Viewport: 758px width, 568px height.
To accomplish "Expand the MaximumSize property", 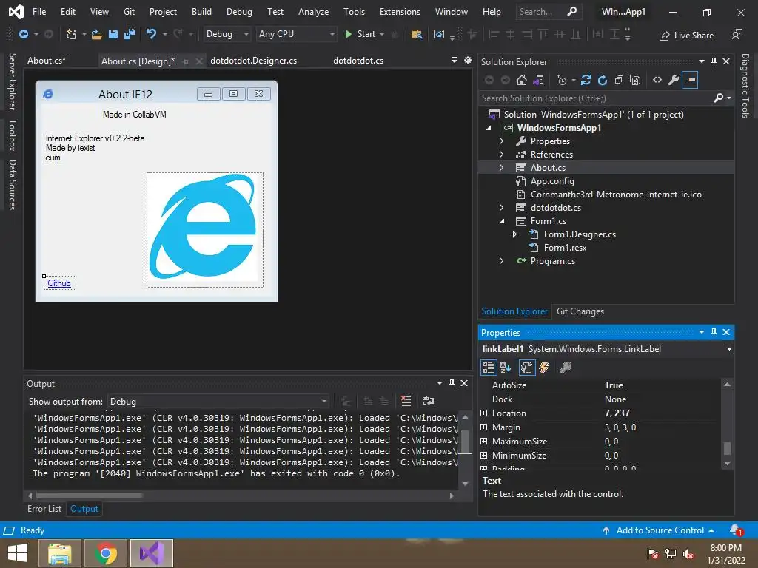I will [484, 441].
